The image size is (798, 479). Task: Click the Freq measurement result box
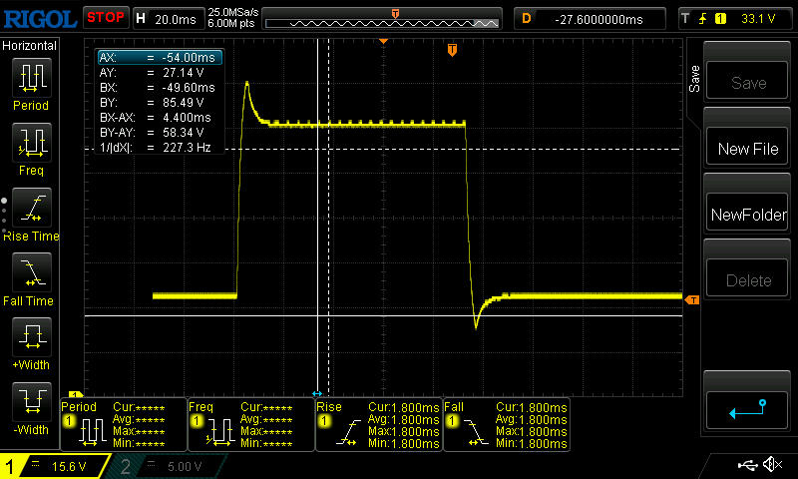point(251,424)
